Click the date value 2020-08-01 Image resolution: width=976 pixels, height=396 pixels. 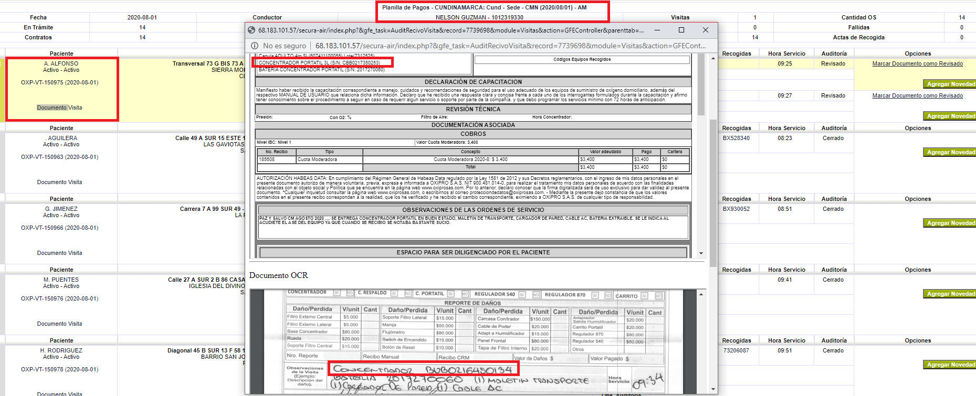142,17
